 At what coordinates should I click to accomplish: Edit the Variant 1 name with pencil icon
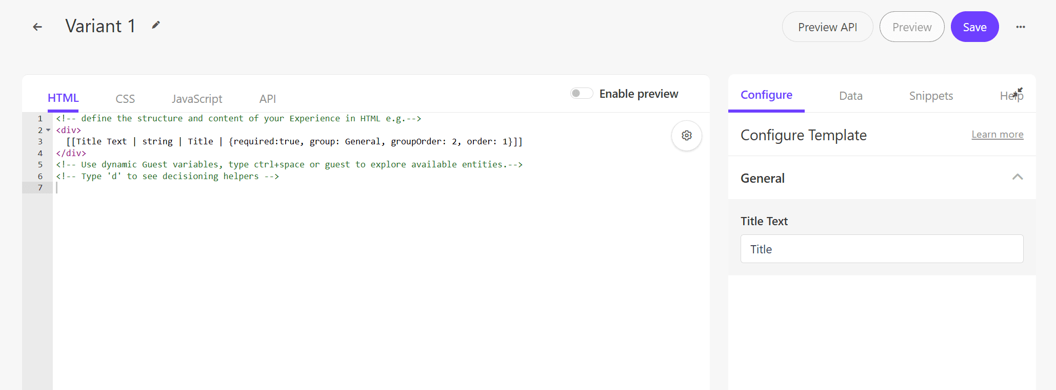[x=156, y=25]
